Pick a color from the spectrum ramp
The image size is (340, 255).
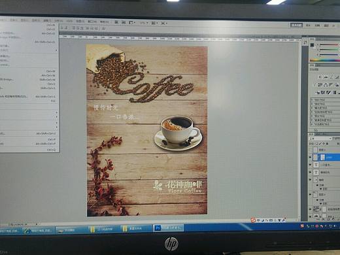[x=325, y=60]
